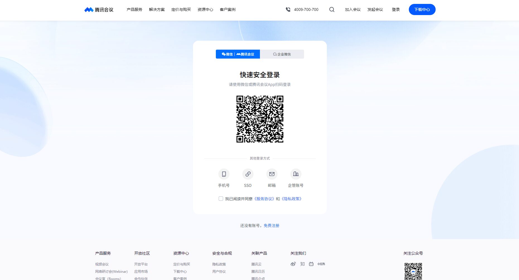Screen dimensions: 519x280
Task: Click the login QR code image
Action: [260, 119]
